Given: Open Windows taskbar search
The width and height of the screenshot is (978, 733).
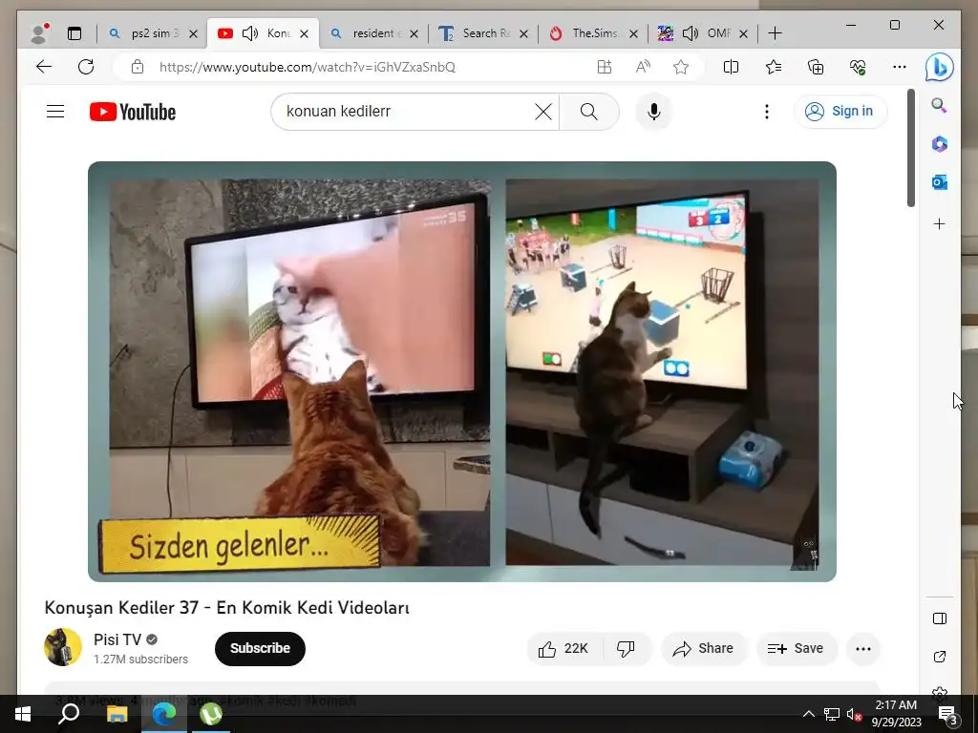Looking at the screenshot, I should pos(69,714).
